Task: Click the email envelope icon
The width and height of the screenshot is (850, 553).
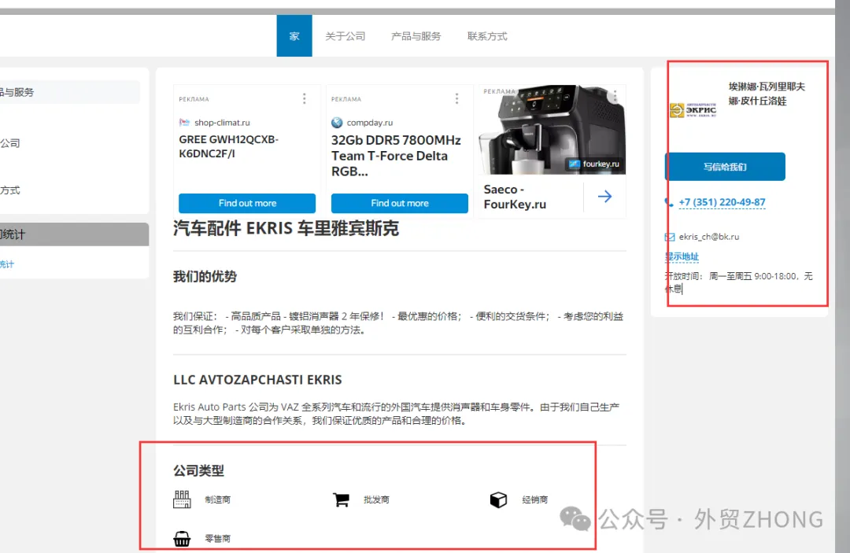Action: coord(670,237)
